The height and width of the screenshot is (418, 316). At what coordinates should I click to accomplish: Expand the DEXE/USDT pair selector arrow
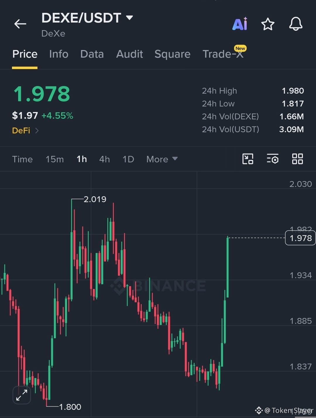pyautogui.click(x=129, y=18)
